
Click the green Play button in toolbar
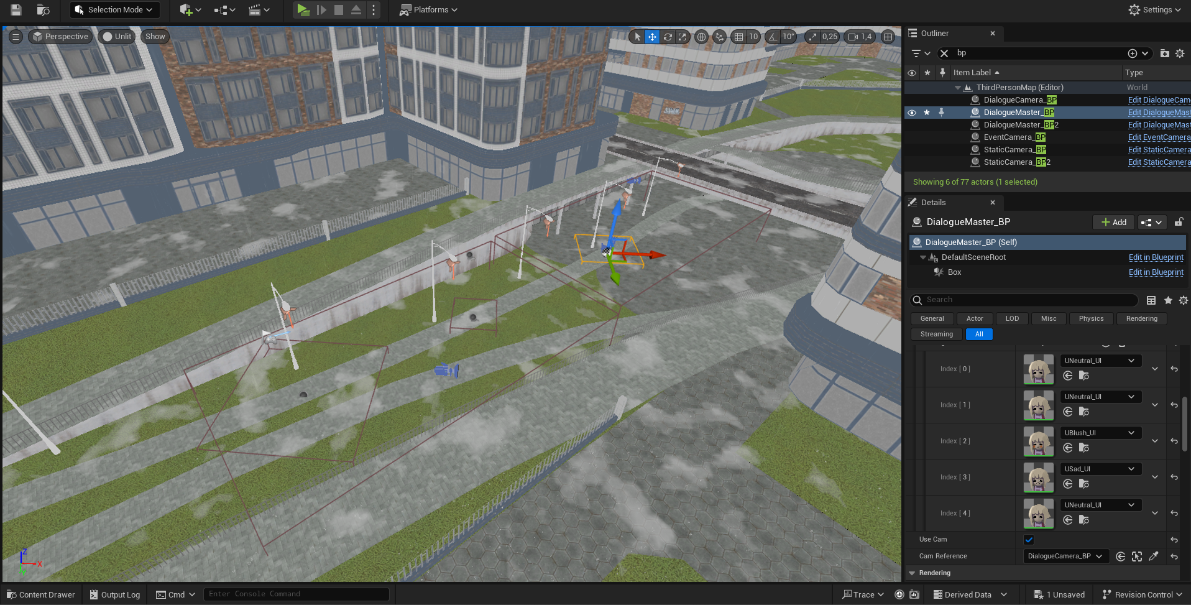coord(303,10)
